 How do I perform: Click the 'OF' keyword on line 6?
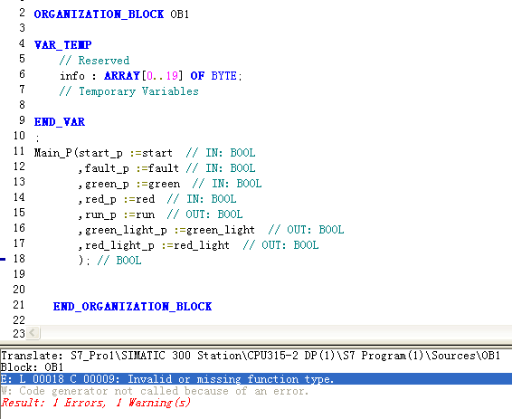pyautogui.click(x=197, y=76)
